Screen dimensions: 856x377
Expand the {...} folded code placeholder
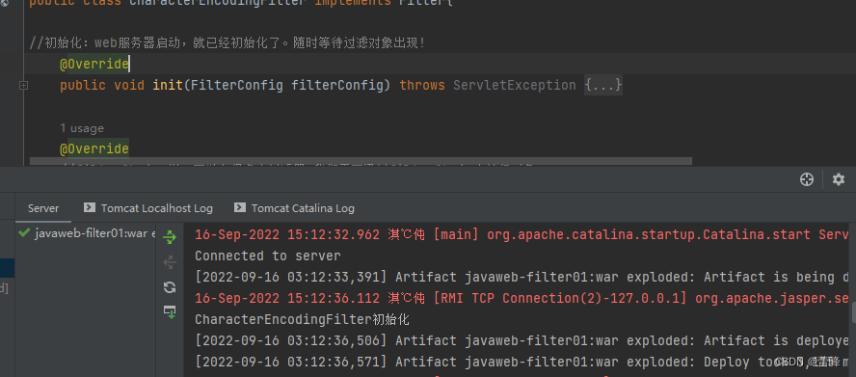click(x=603, y=85)
